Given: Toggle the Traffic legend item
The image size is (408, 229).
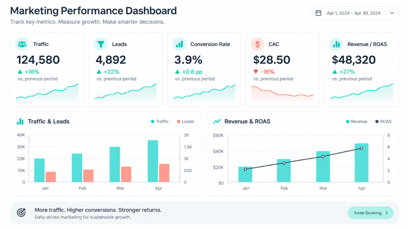Looking at the screenshot, I should (160, 121).
